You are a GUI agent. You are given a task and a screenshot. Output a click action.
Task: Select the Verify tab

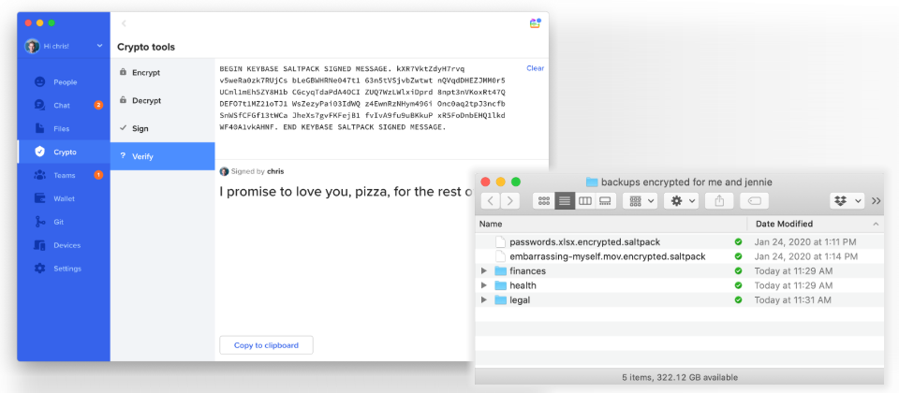162,156
